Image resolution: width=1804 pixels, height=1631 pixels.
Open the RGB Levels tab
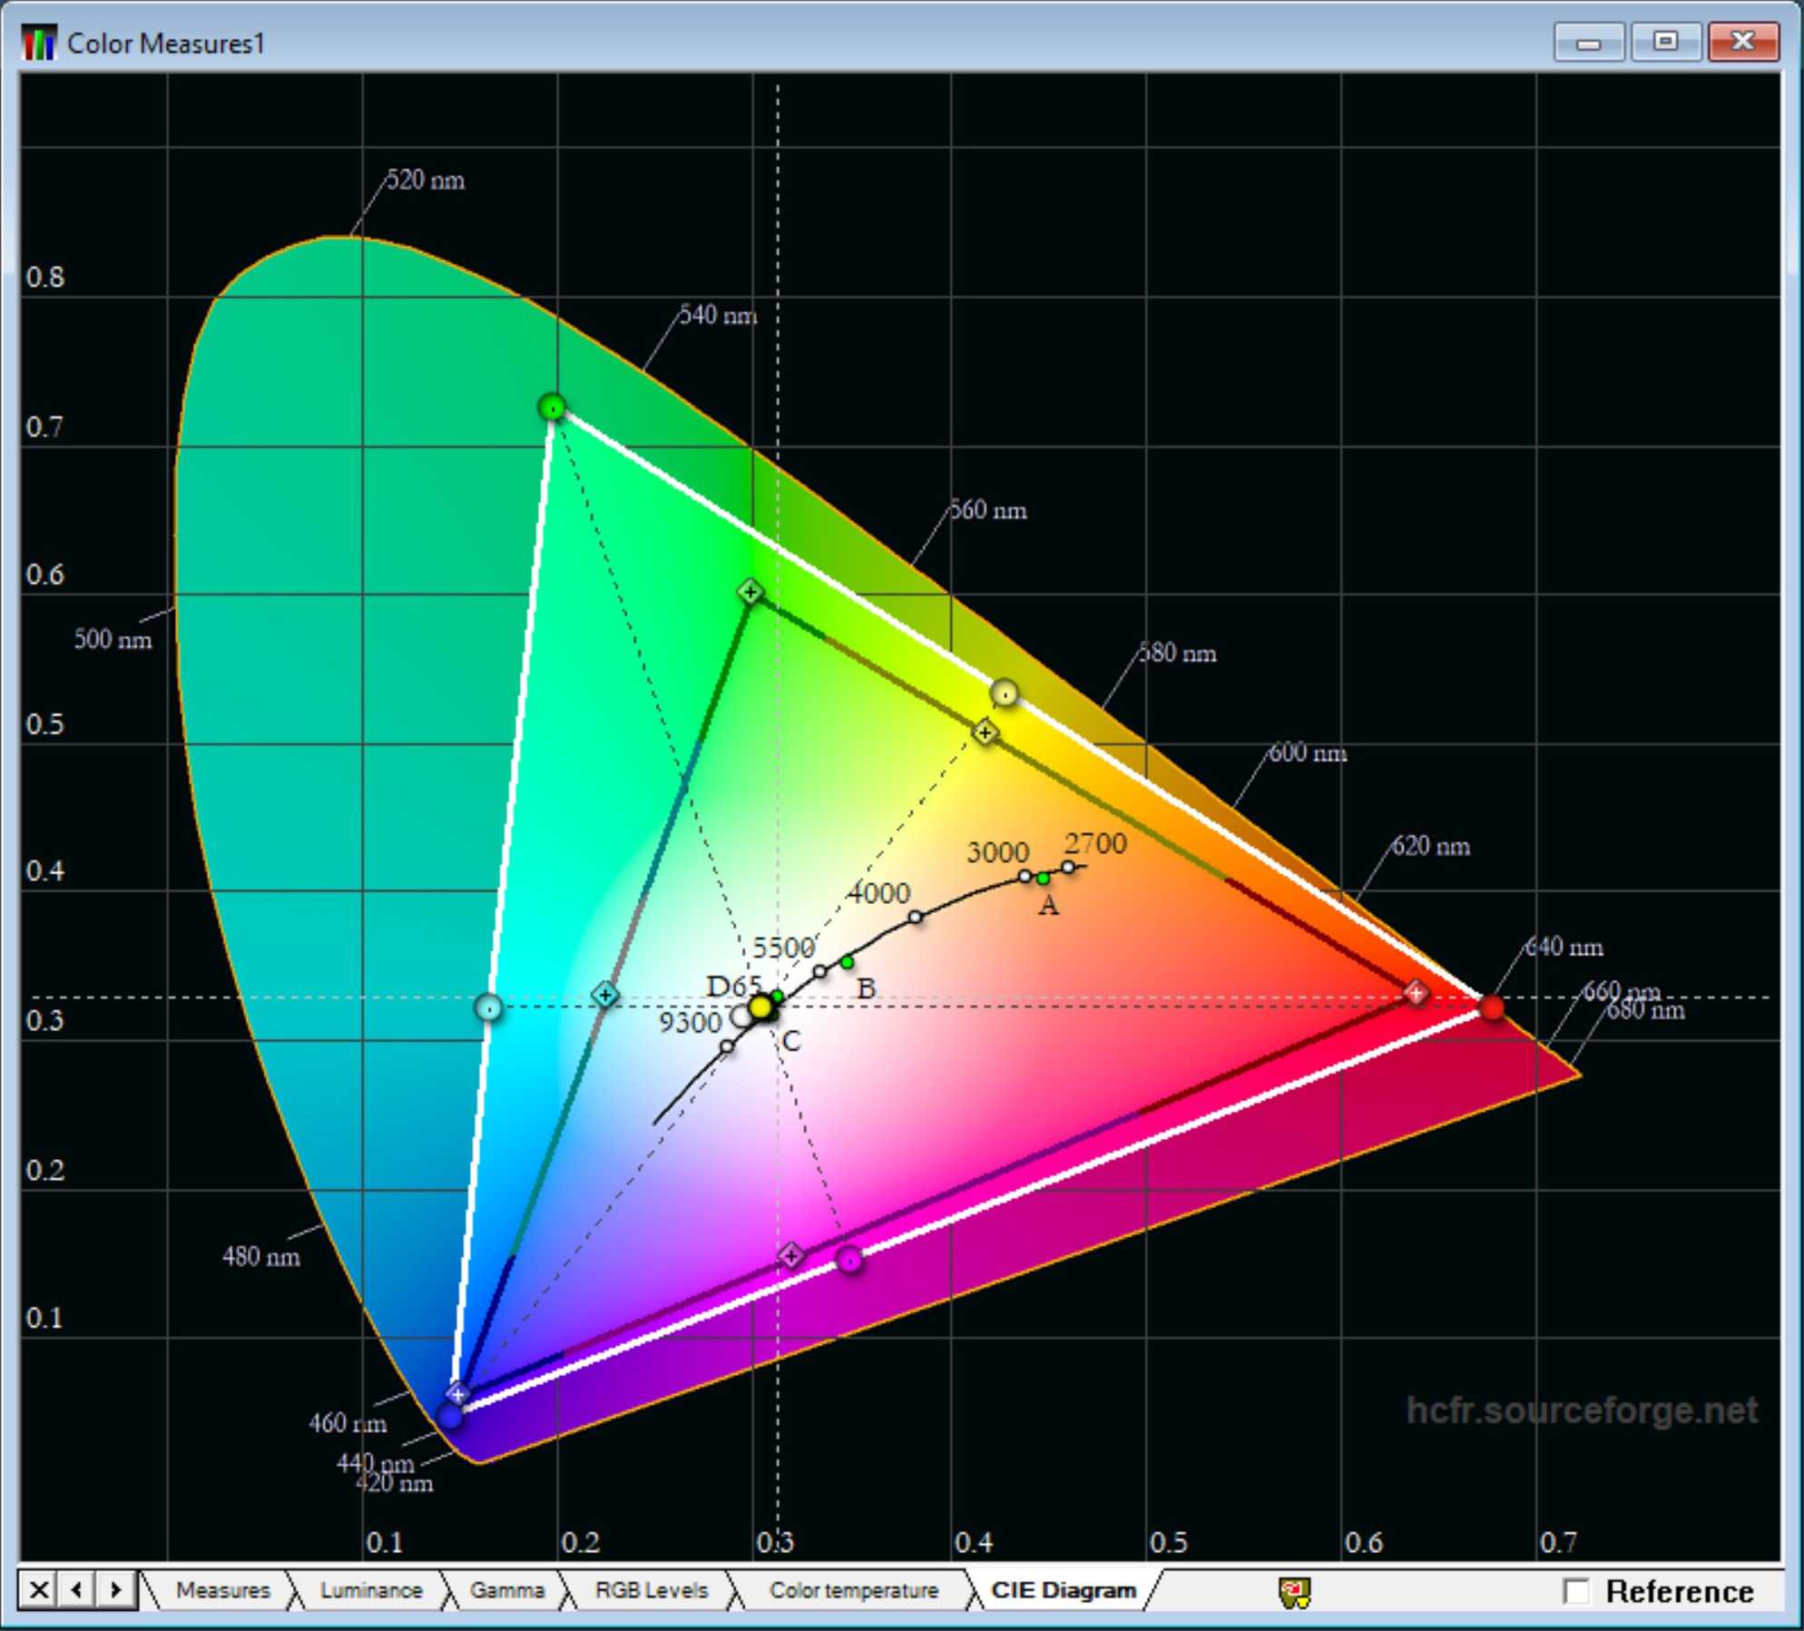click(651, 1590)
